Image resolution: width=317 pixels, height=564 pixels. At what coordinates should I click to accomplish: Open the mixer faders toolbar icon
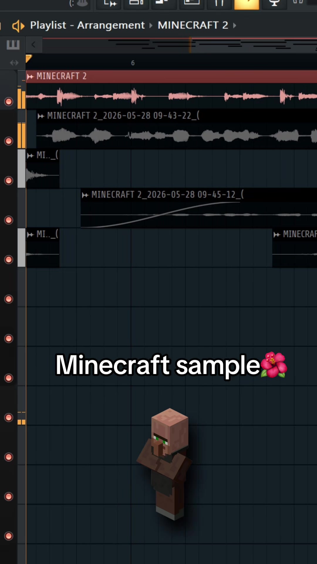(219, 4)
